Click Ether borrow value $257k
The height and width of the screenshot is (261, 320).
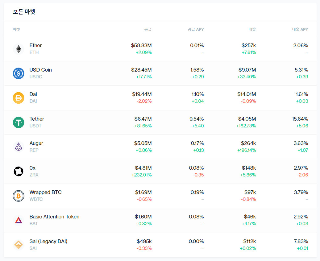(249, 46)
